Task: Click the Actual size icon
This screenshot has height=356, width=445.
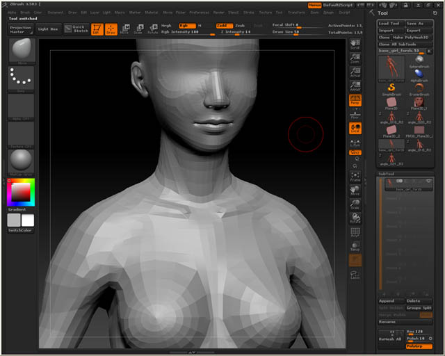Action: click(x=355, y=72)
